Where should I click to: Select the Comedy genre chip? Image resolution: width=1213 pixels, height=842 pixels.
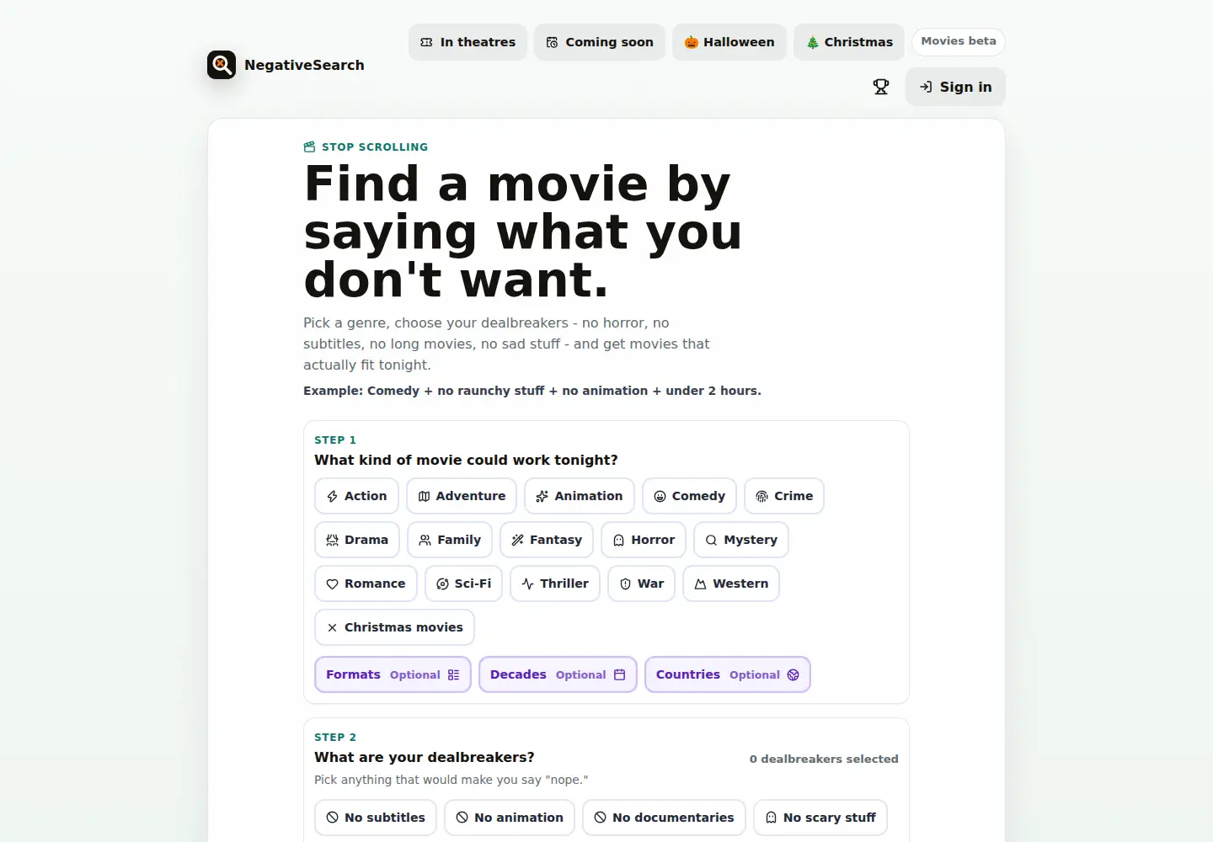pyautogui.click(x=689, y=496)
